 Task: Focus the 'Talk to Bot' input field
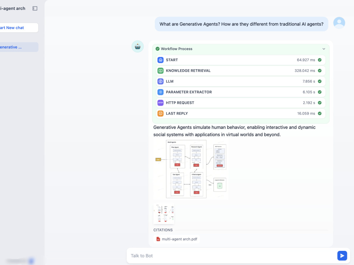coord(232,256)
